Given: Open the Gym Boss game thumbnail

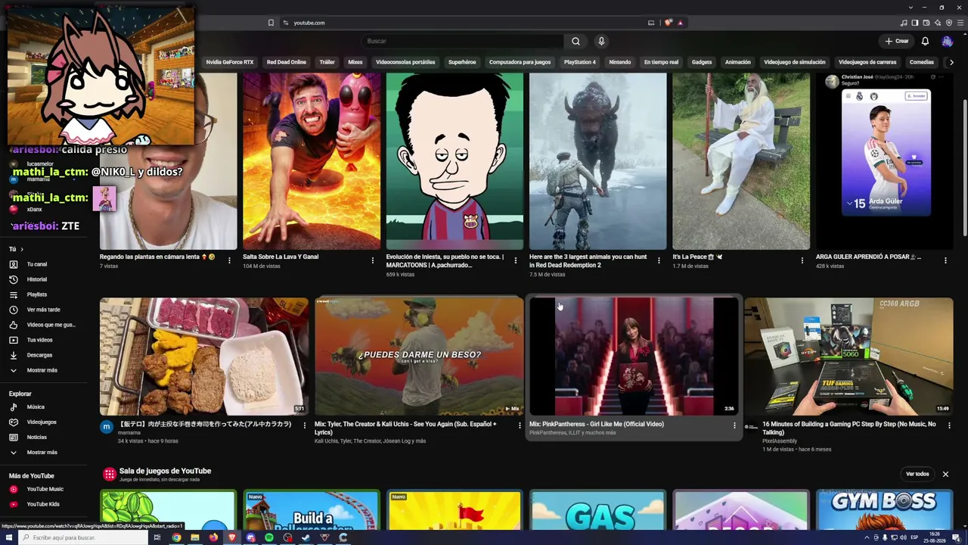Looking at the screenshot, I should [884, 510].
